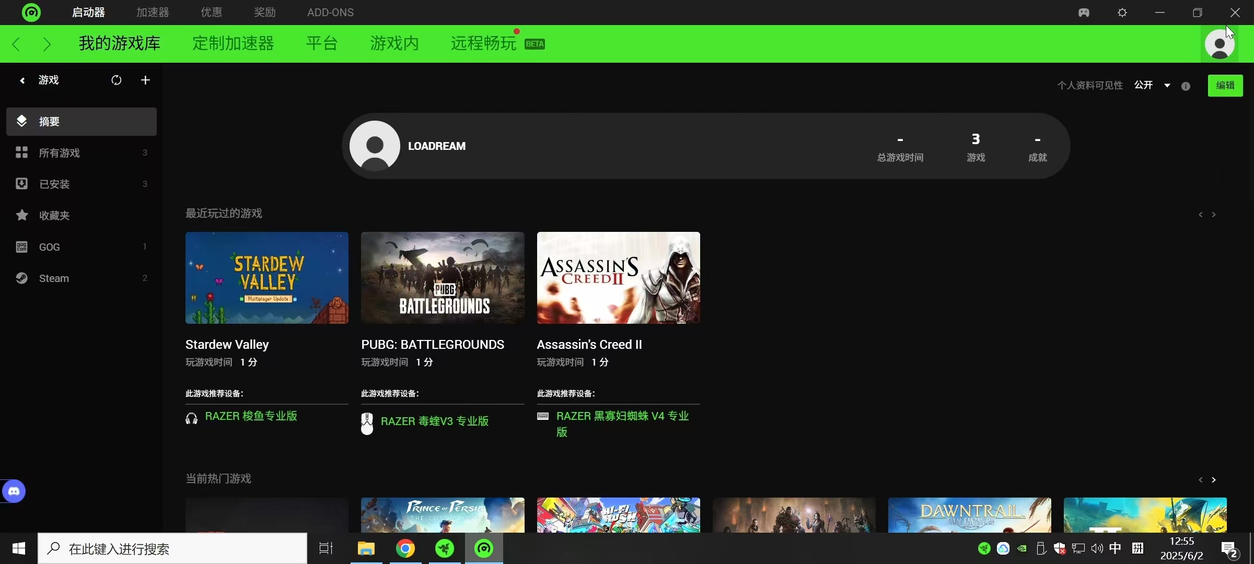
Task: Open Chrome from the taskbar
Action: (x=405, y=548)
